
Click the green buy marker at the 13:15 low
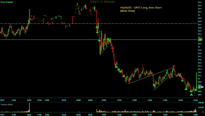(x=154, y=85)
